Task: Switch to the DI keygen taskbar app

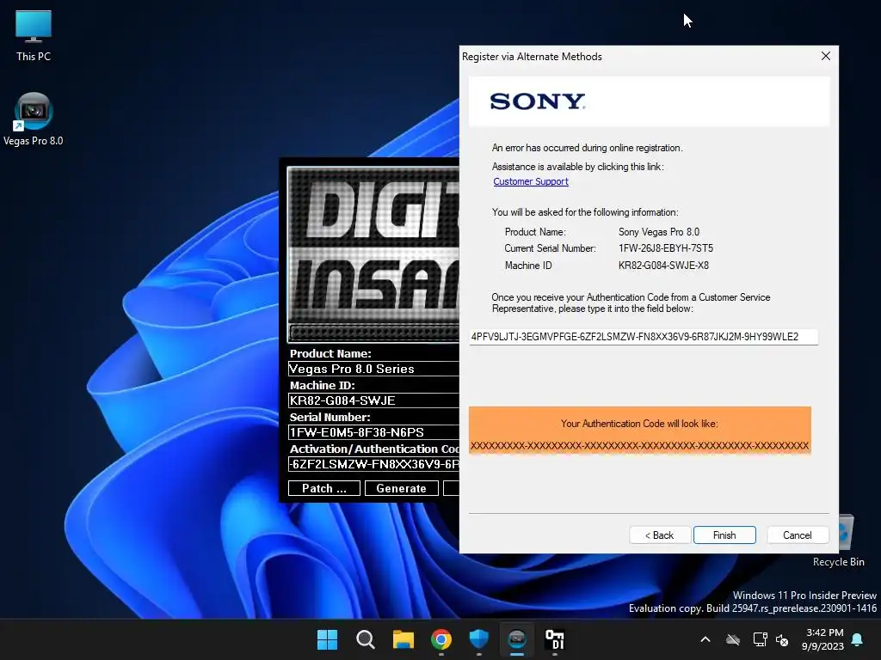Action: pos(555,639)
